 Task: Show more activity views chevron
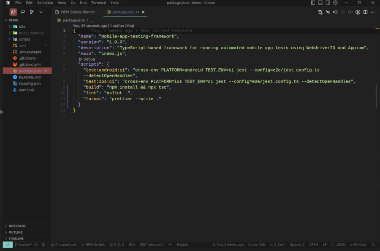[x=41, y=12]
